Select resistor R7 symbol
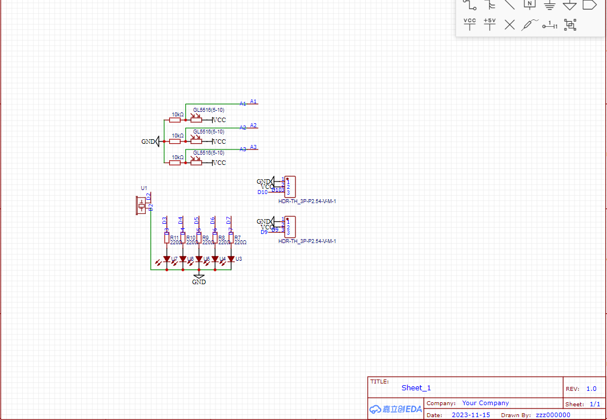 [231, 238]
